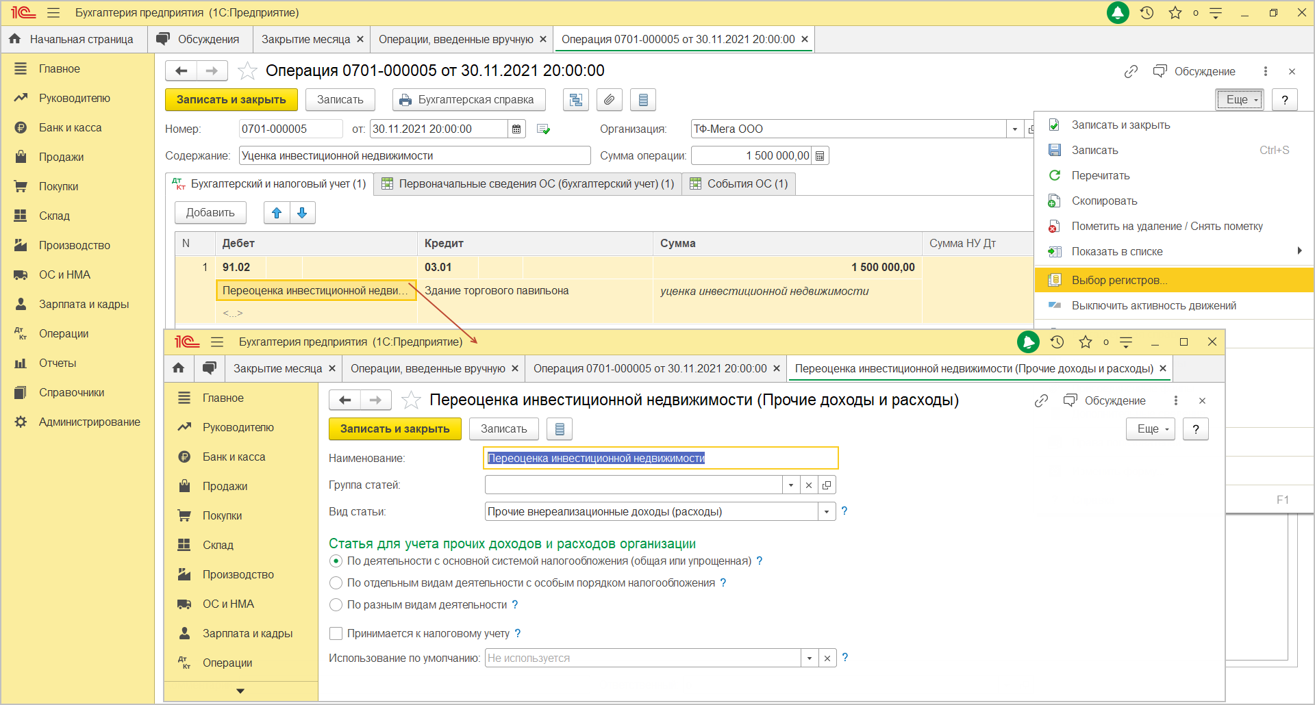Click posted-status icon next to date
This screenshot has width=1315, height=705.
[544, 129]
